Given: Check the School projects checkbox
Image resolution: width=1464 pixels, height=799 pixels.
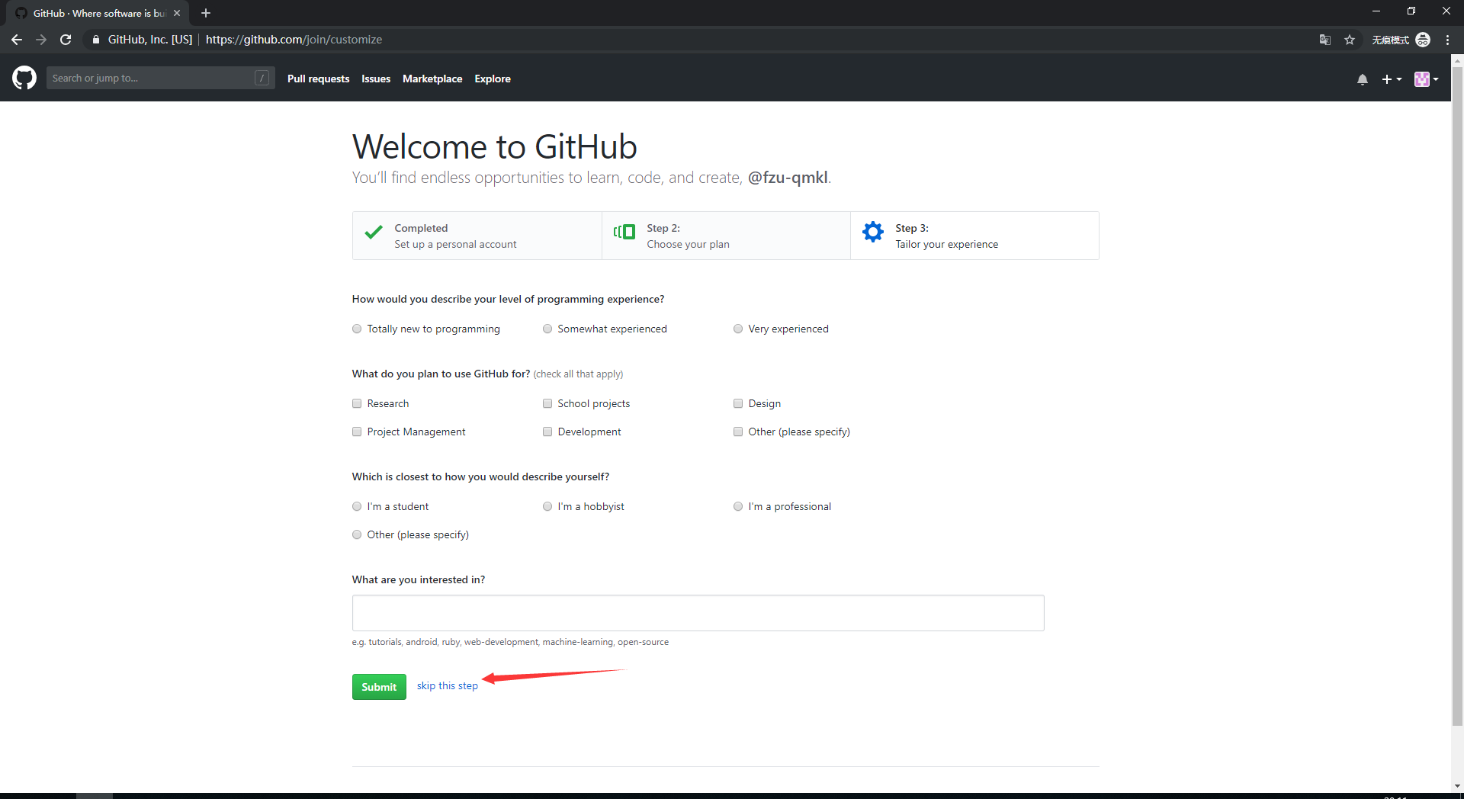Looking at the screenshot, I should click(547, 403).
